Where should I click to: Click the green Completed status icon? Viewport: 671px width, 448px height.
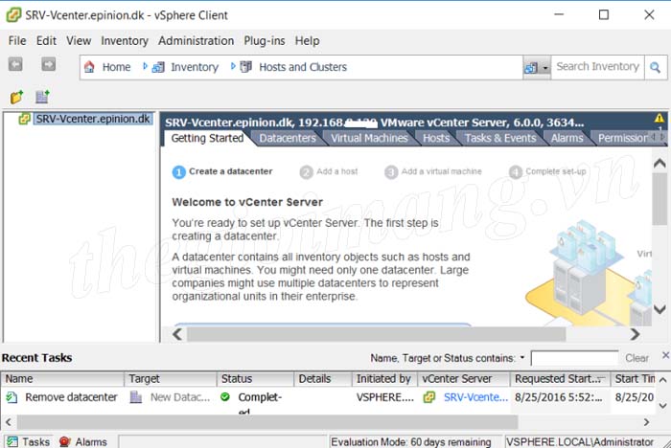(x=225, y=396)
